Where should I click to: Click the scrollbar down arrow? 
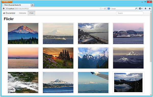151,95
